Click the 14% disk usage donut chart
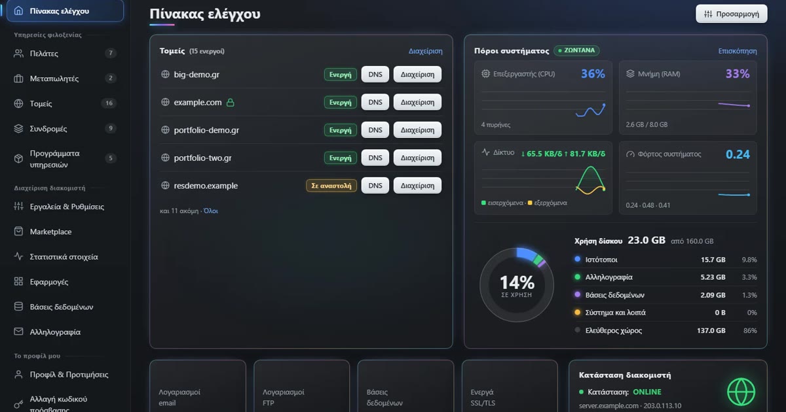 (x=517, y=284)
